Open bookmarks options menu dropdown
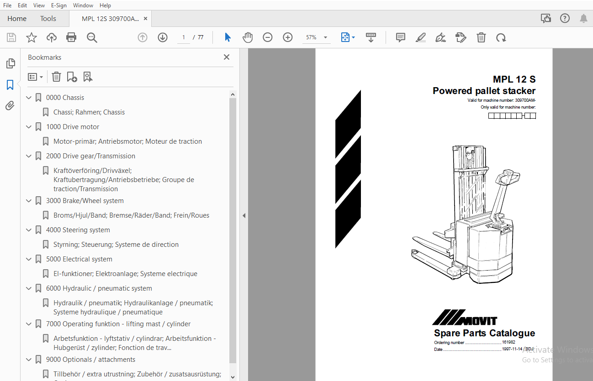The width and height of the screenshot is (593, 381). coord(35,77)
